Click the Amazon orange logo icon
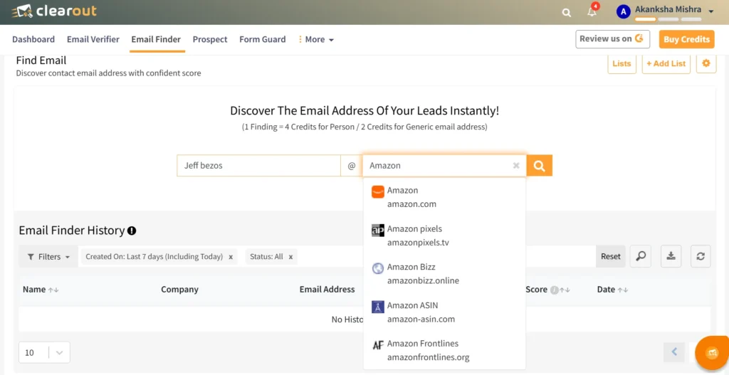 [378, 191]
